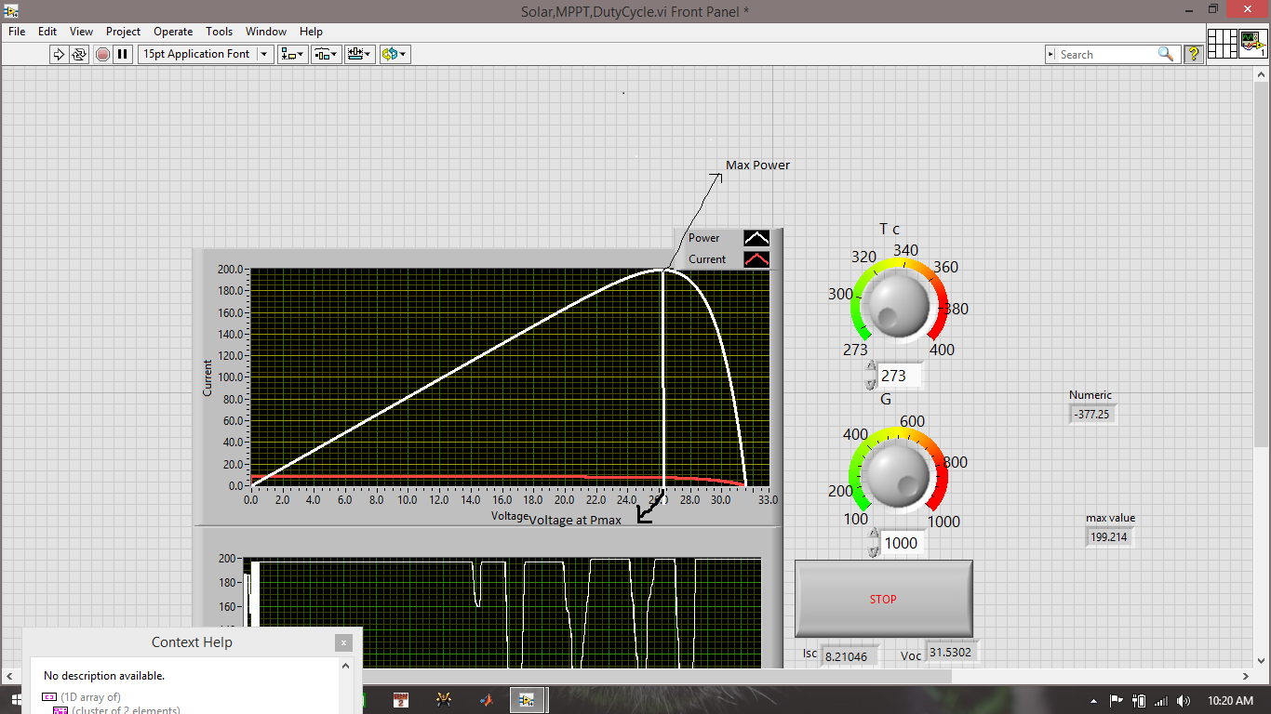Open the Tools menu

219,31
